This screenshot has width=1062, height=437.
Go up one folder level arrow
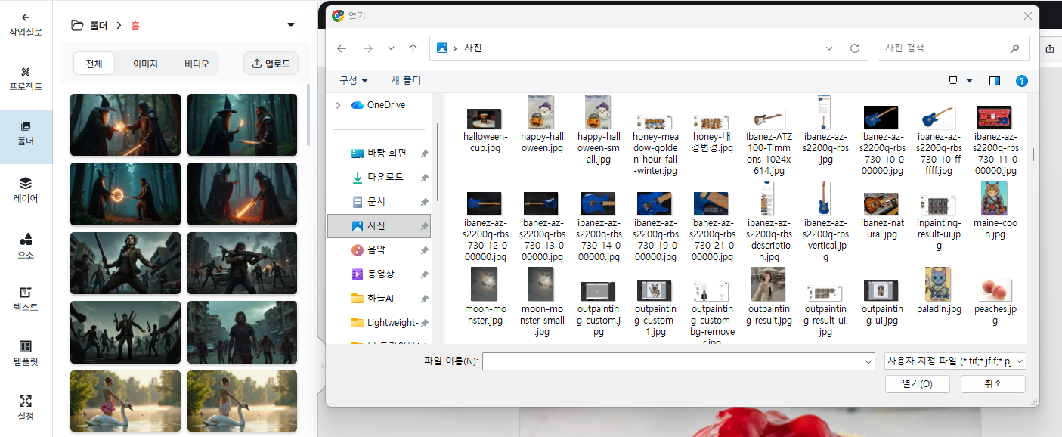[413, 48]
